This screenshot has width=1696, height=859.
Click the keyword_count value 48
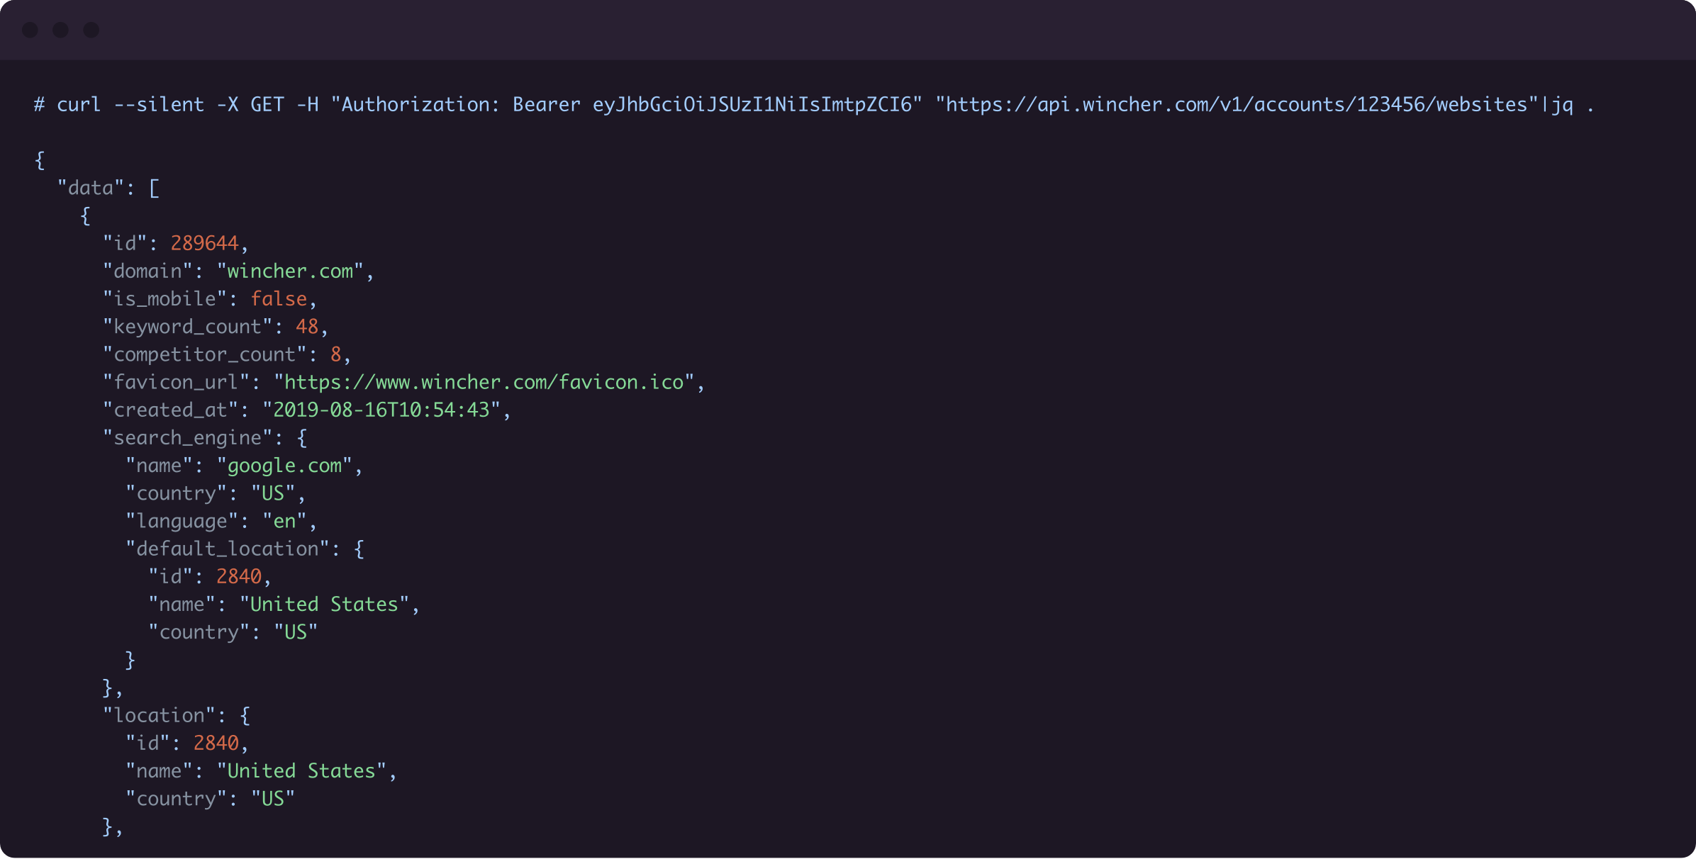tap(307, 327)
